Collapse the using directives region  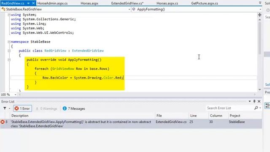9,15
